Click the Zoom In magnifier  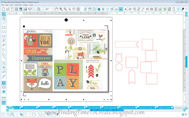[61, 9]
